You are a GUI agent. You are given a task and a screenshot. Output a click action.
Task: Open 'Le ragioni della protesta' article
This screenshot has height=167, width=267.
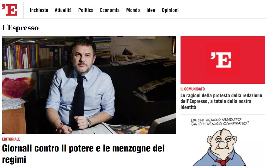(221, 101)
